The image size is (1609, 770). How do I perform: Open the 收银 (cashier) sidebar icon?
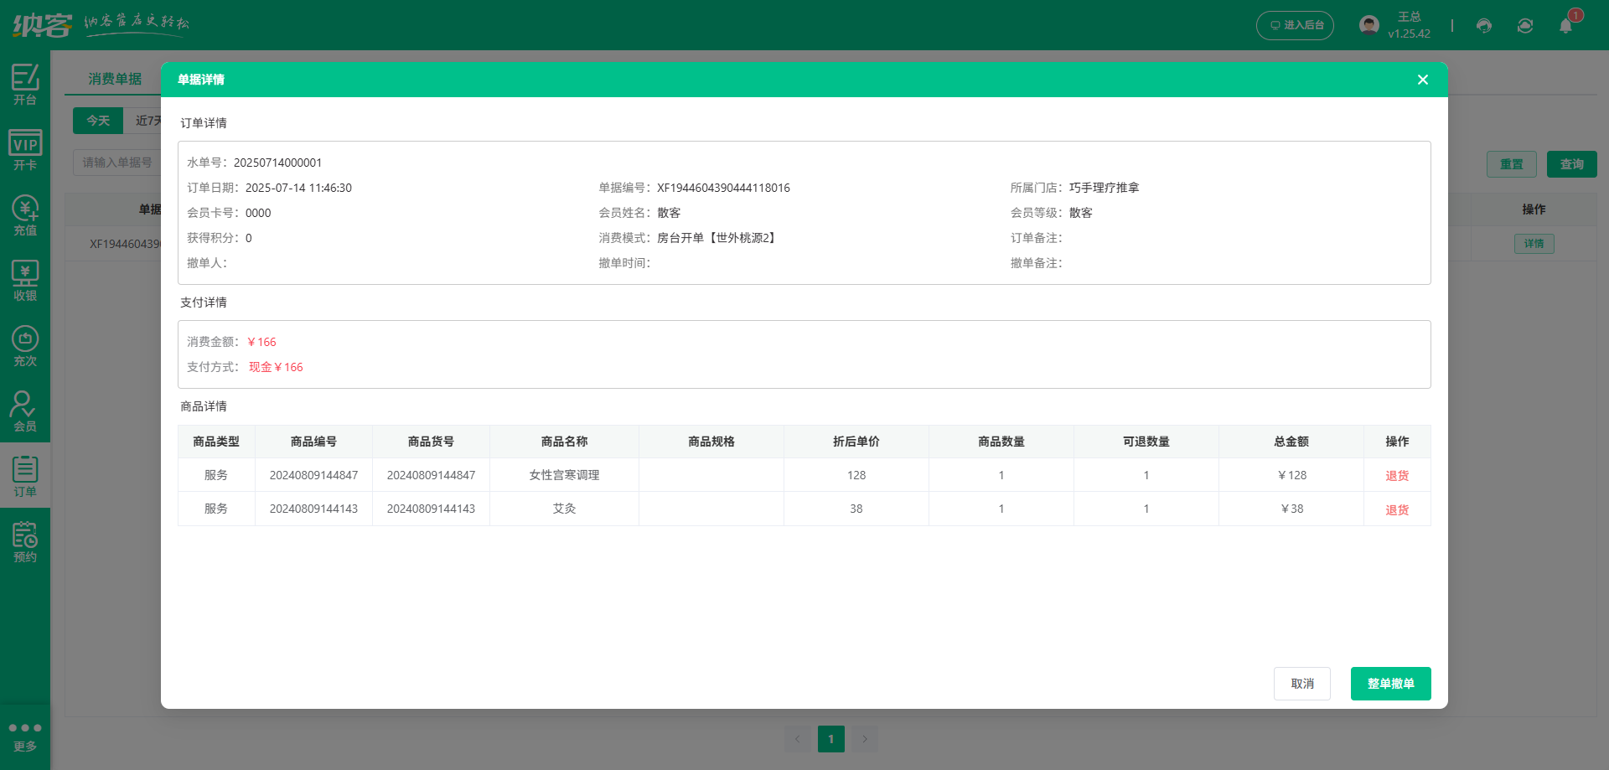coord(25,279)
